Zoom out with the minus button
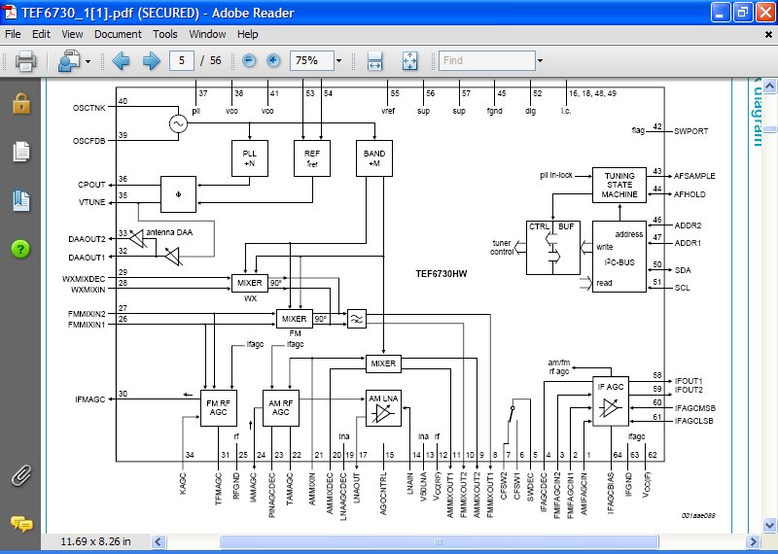The height and width of the screenshot is (554, 778). 249,60
